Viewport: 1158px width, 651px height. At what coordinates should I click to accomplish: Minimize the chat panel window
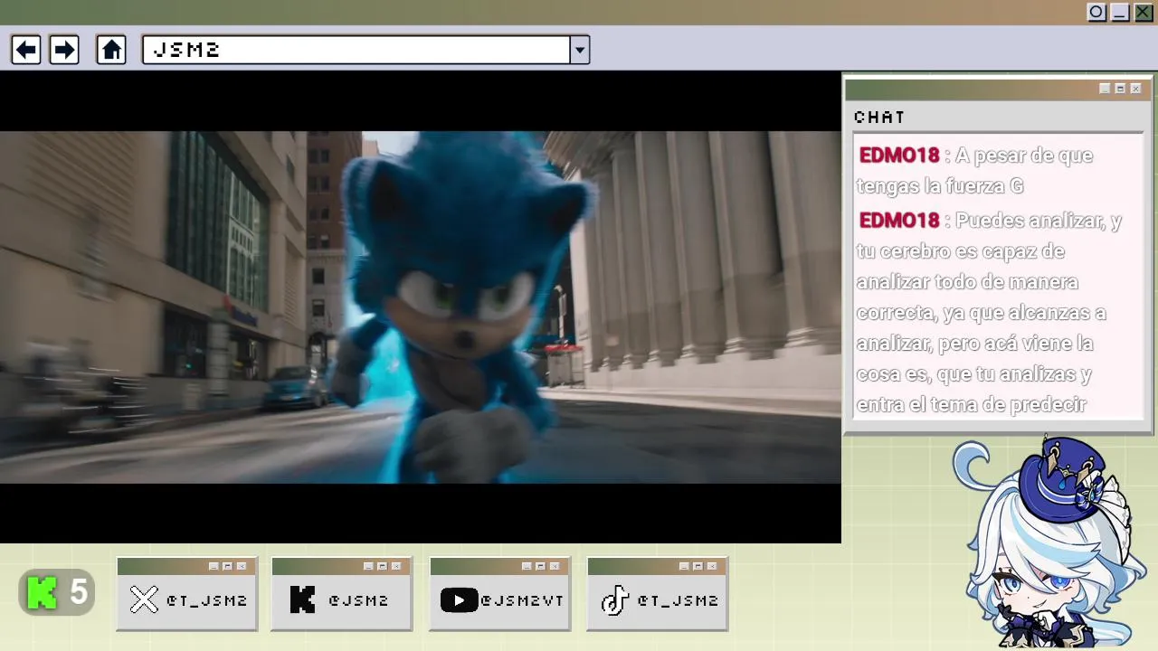tap(1105, 89)
